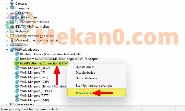Choose Update driver in the context menu
Screen dimensions: 185x111
[x=85, y=67]
